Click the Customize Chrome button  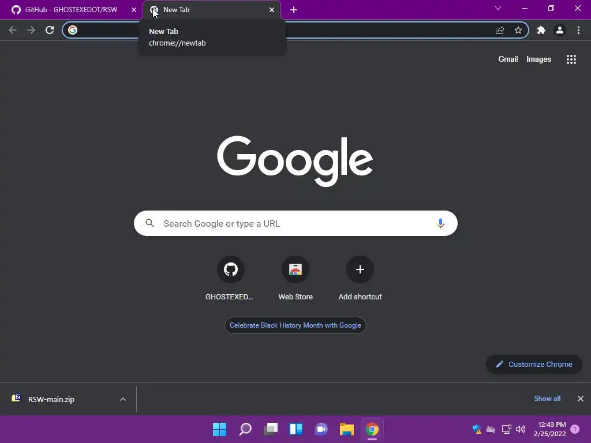(534, 365)
